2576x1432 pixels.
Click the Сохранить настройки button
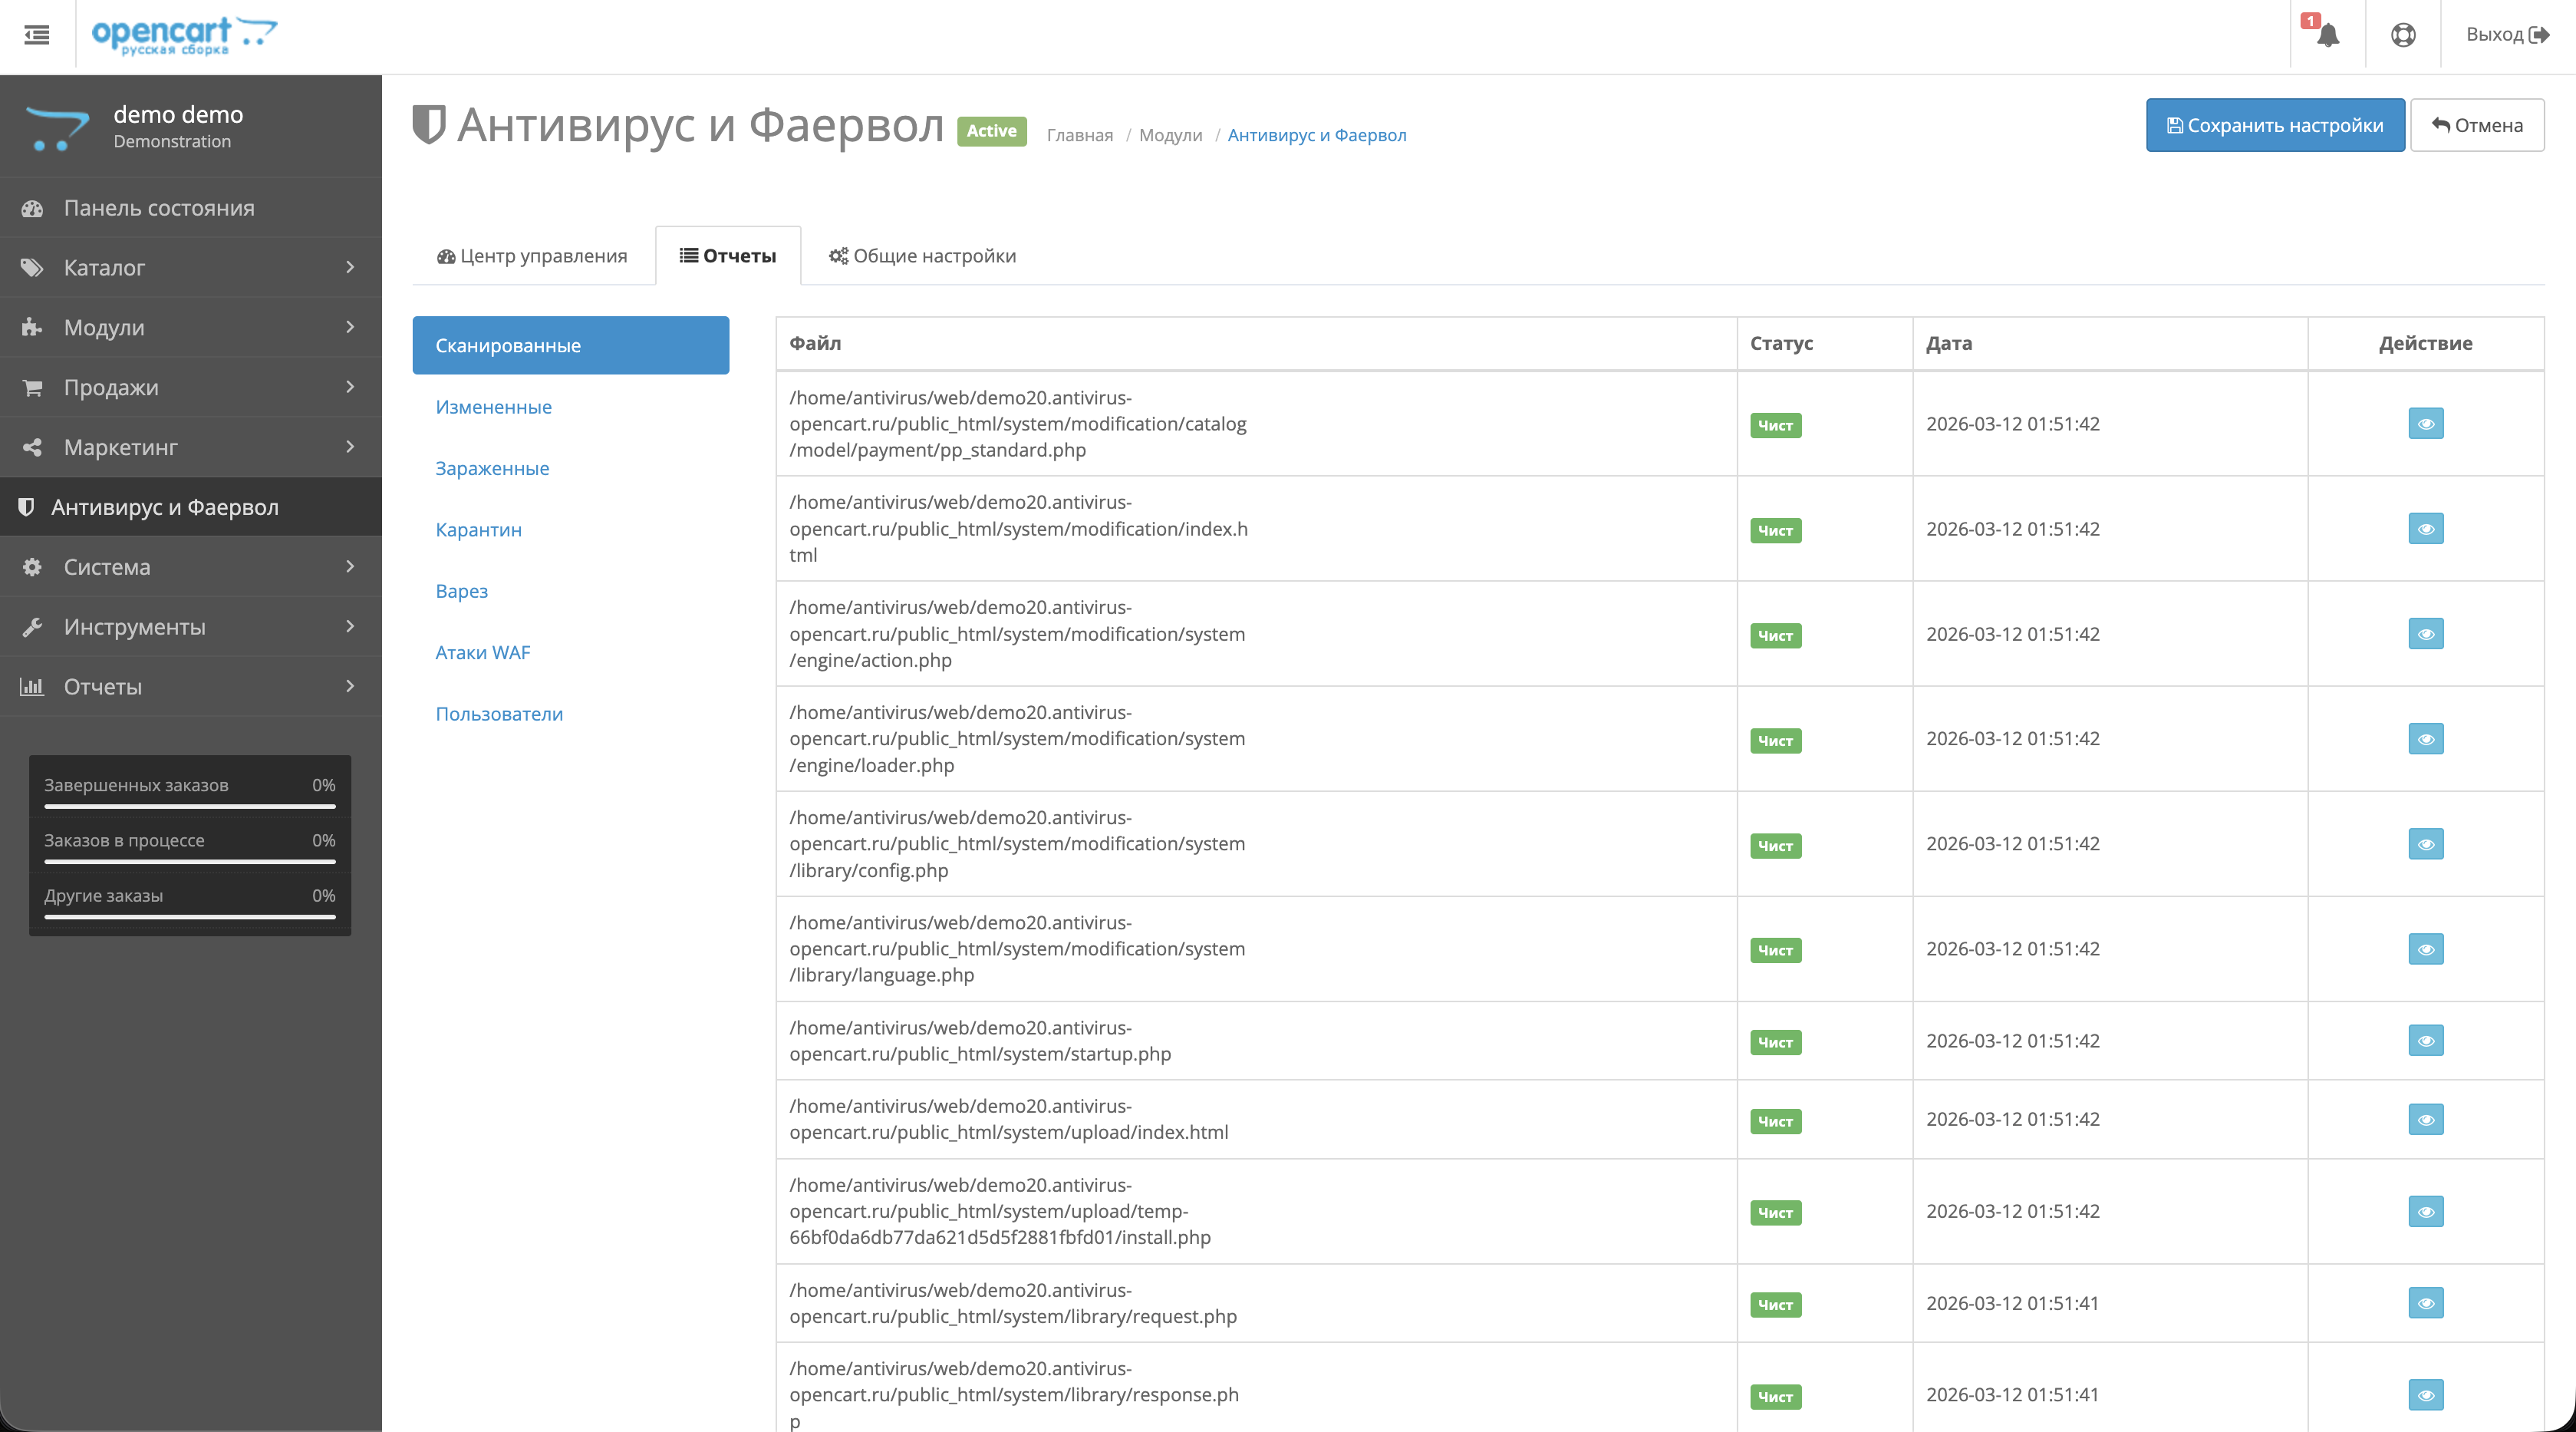(2274, 125)
